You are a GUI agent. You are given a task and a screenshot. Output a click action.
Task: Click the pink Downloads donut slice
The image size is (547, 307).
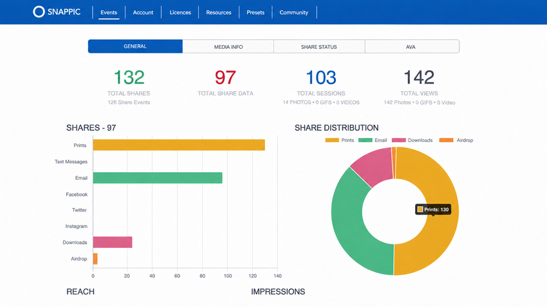376,167
